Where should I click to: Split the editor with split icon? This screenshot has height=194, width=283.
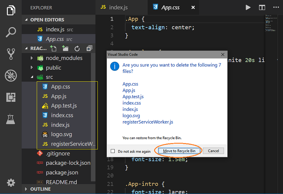click(x=262, y=8)
